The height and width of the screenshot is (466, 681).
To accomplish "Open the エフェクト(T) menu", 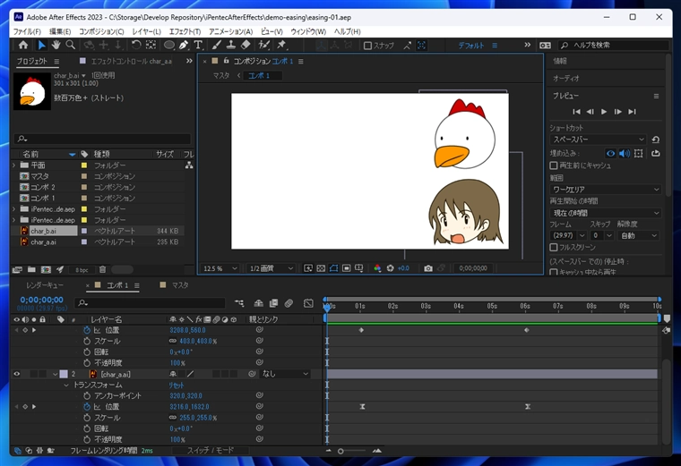I will click(x=185, y=31).
